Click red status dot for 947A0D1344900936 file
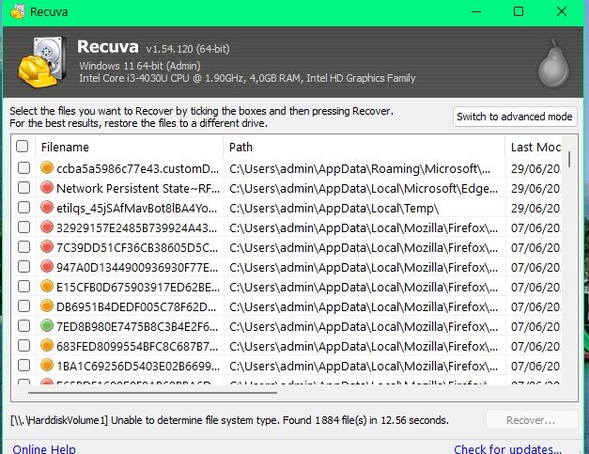Viewport: 589px width, 454px height. click(x=47, y=266)
